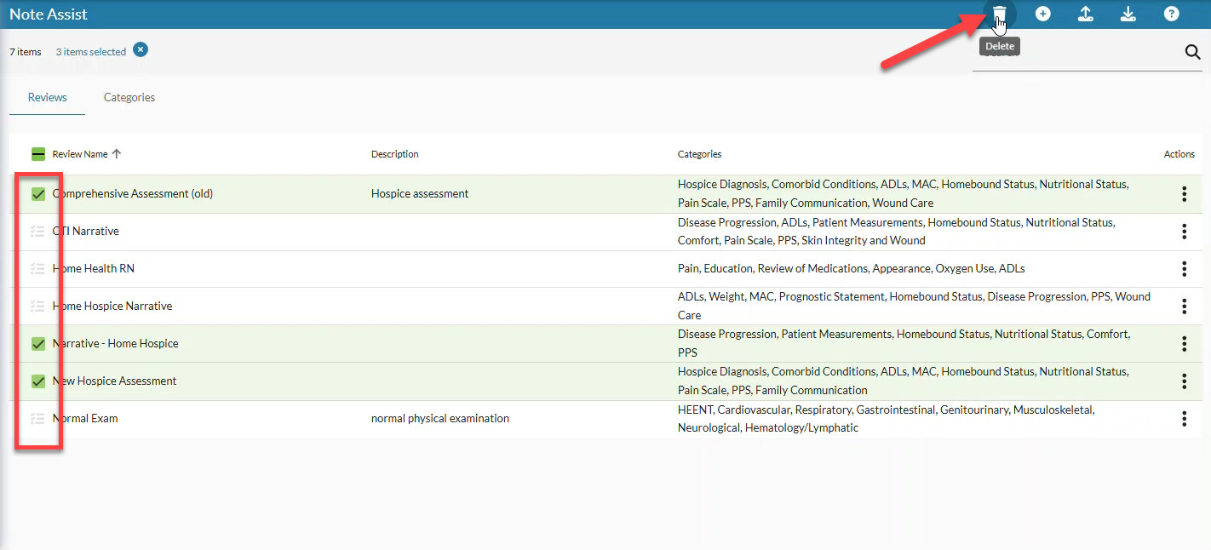Click the search magnifier icon

[x=1191, y=53]
